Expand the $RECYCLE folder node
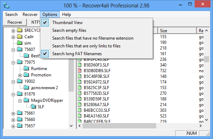The height and width of the screenshot is (139, 213). [13, 31]
